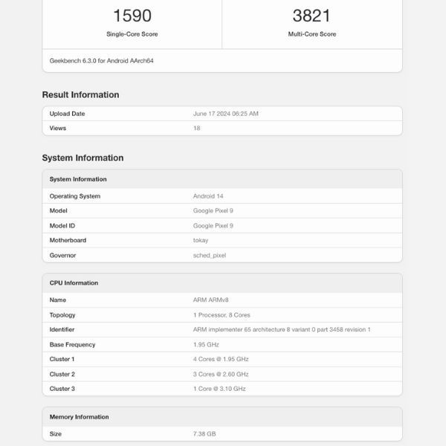Click the large System Information section heading
The height and width of the screenshot is (446, 446).
click(x=83, y=158)
